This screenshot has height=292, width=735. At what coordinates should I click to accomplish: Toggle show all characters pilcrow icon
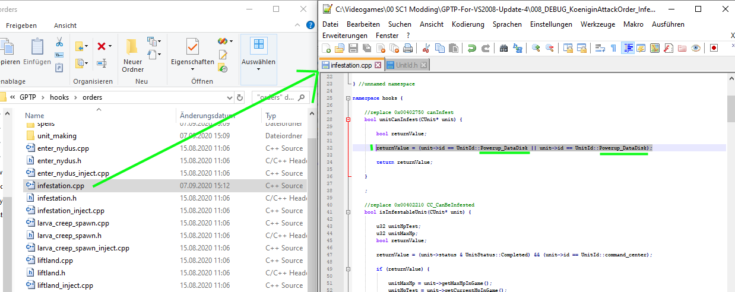click(613, 48)
